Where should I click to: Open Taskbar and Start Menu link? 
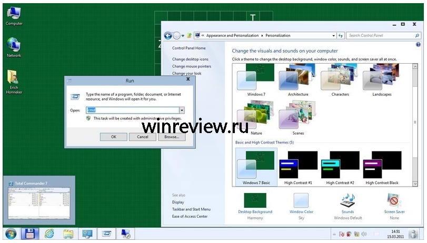tap(191, 209)
